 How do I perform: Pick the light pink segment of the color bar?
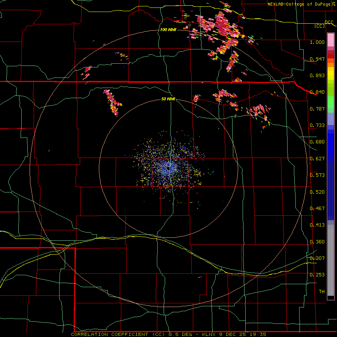click(331, 40)
